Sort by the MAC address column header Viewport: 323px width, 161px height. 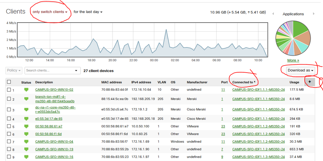112,82
